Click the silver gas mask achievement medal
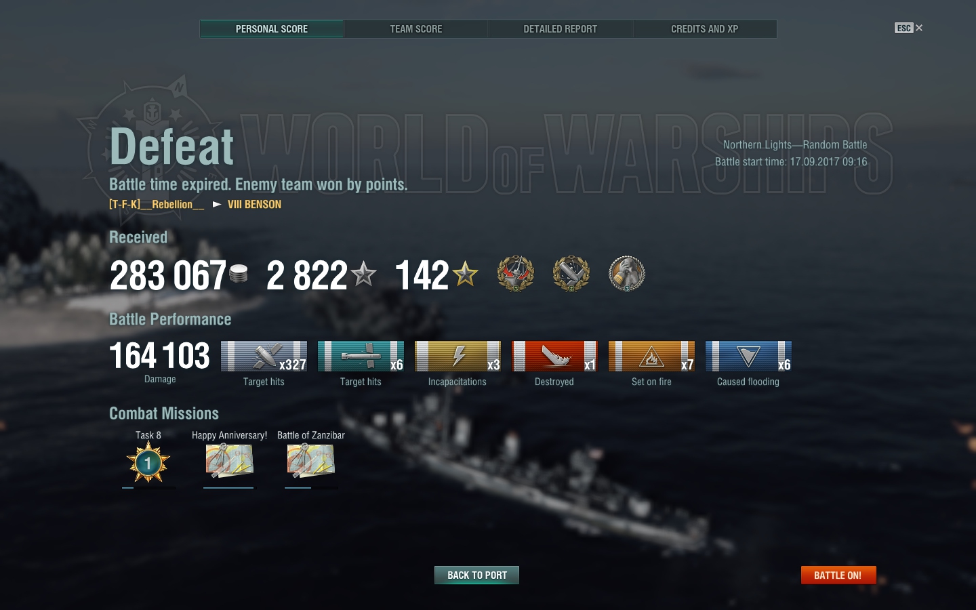 click(x=627, y=274)
